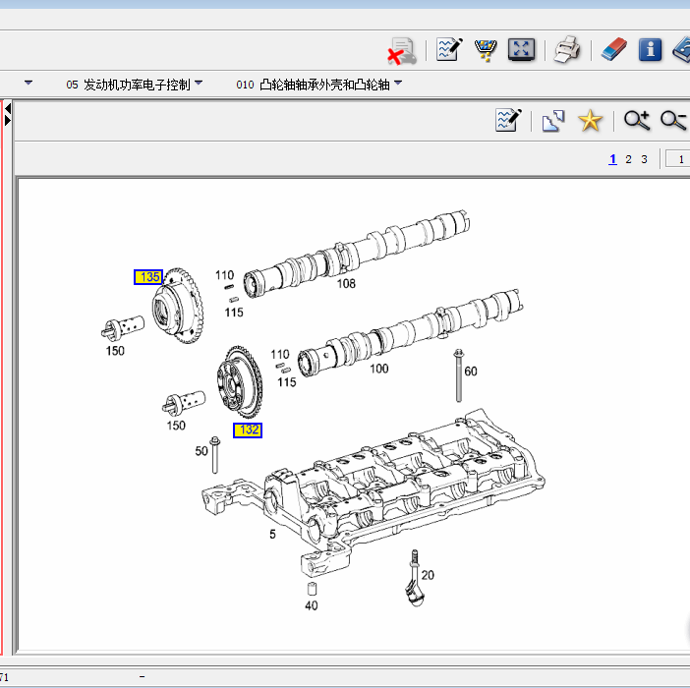Click part number 40 under the sleeve
The image size is (690, 688).
pyautogui.click(x=312, y=605)
